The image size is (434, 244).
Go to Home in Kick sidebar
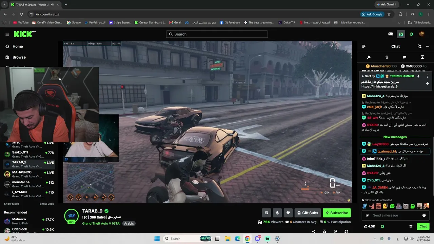tap(15, 46)
